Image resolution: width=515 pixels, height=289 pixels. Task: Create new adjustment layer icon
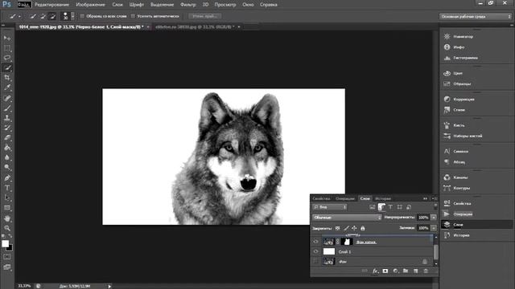pyautogui.click(x=395, y=271)
